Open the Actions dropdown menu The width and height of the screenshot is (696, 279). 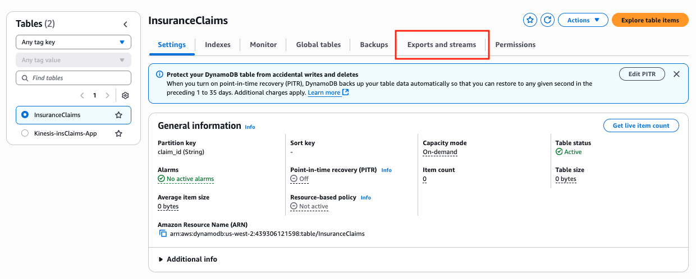pyautogui.click(x=583, y=20)
